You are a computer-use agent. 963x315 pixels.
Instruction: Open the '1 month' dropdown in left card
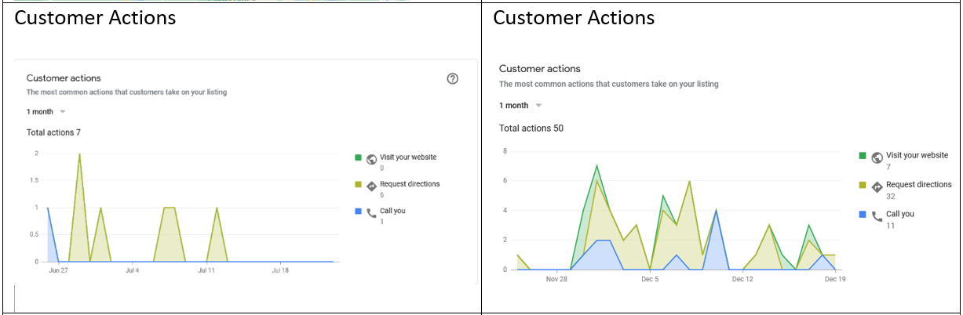[46, 112]
